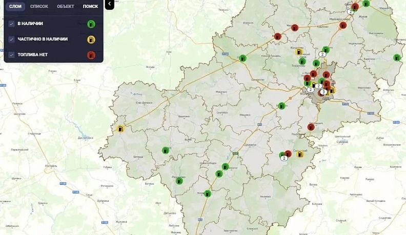
Task: Uncheck the ЧАСТИЧНО В НАЛИЧИИ layer checkbox
Action: click(11, 40)
